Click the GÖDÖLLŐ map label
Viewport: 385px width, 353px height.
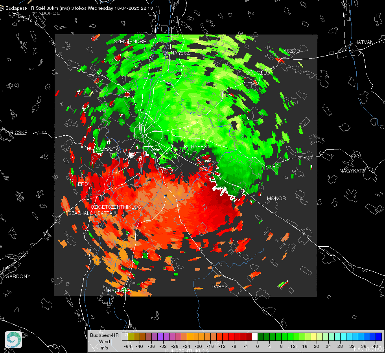[258, 73]
